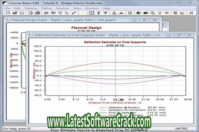Minimize the Deflection Estimate graph window
199x132 pixels.
169,35
